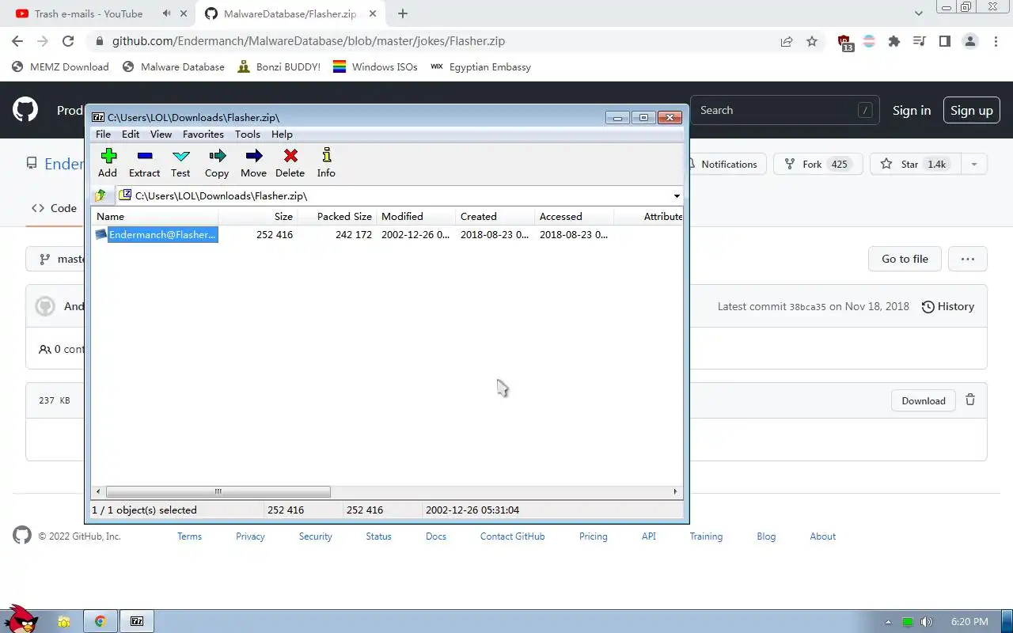Open the three-dot more options button

pos(967,259)
